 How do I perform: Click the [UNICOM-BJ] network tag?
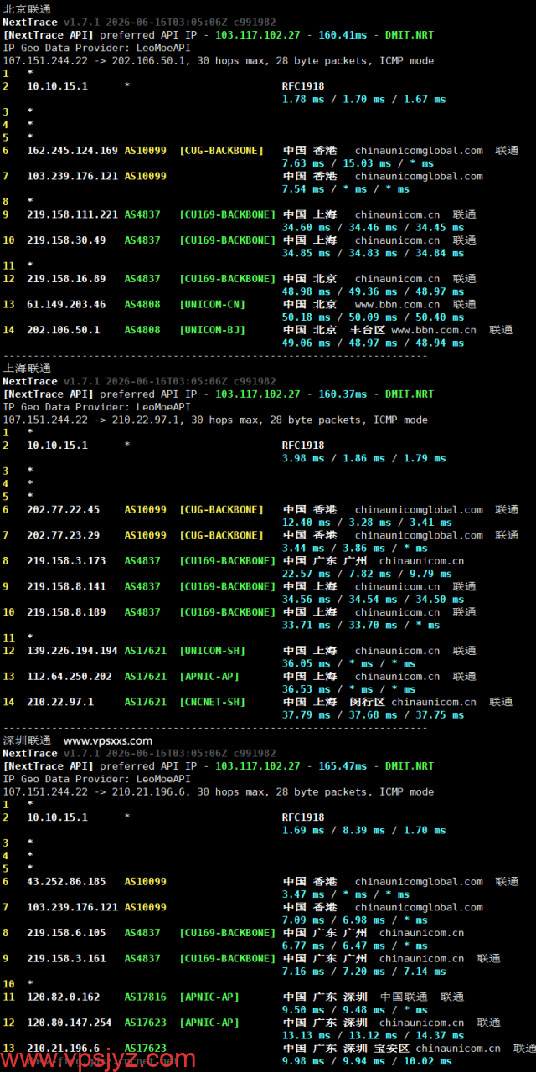[x=213, y=330]
